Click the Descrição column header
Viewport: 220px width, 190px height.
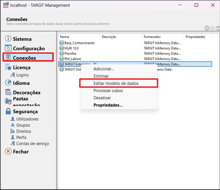pyautogui.click(x=121, y=37)
